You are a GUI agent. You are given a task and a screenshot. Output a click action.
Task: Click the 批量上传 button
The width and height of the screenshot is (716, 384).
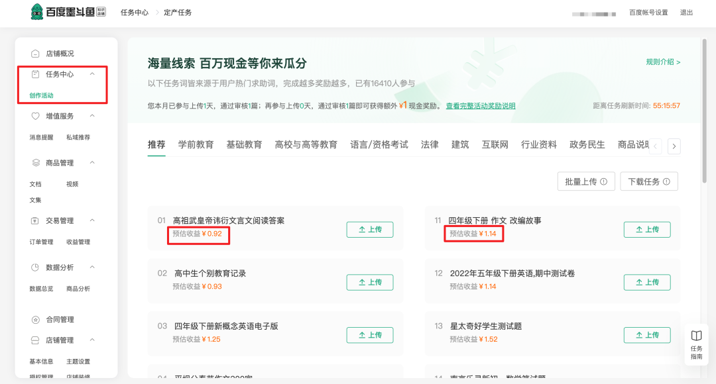pos(586,181)
